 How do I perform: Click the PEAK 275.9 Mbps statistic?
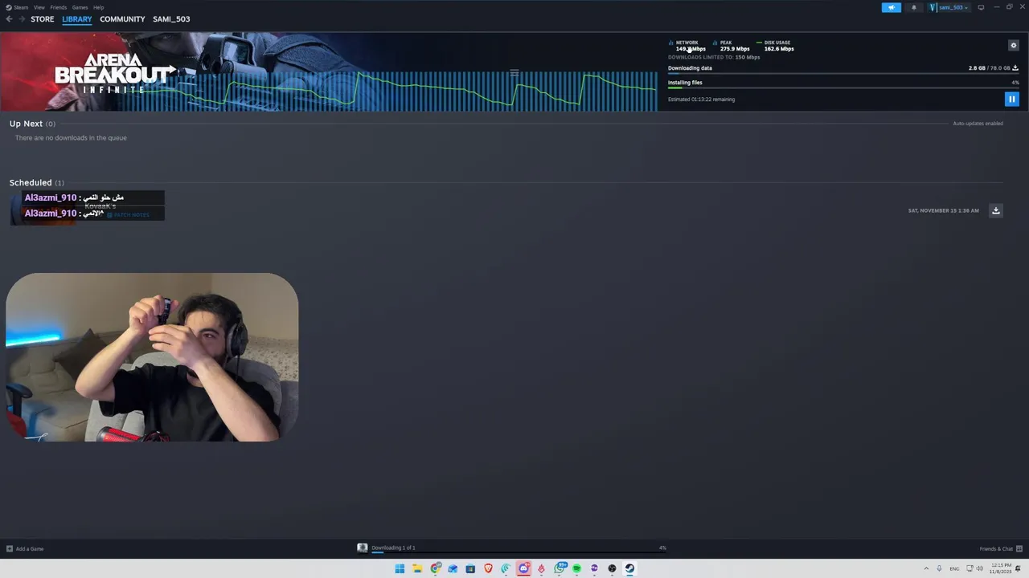(732, 46)
